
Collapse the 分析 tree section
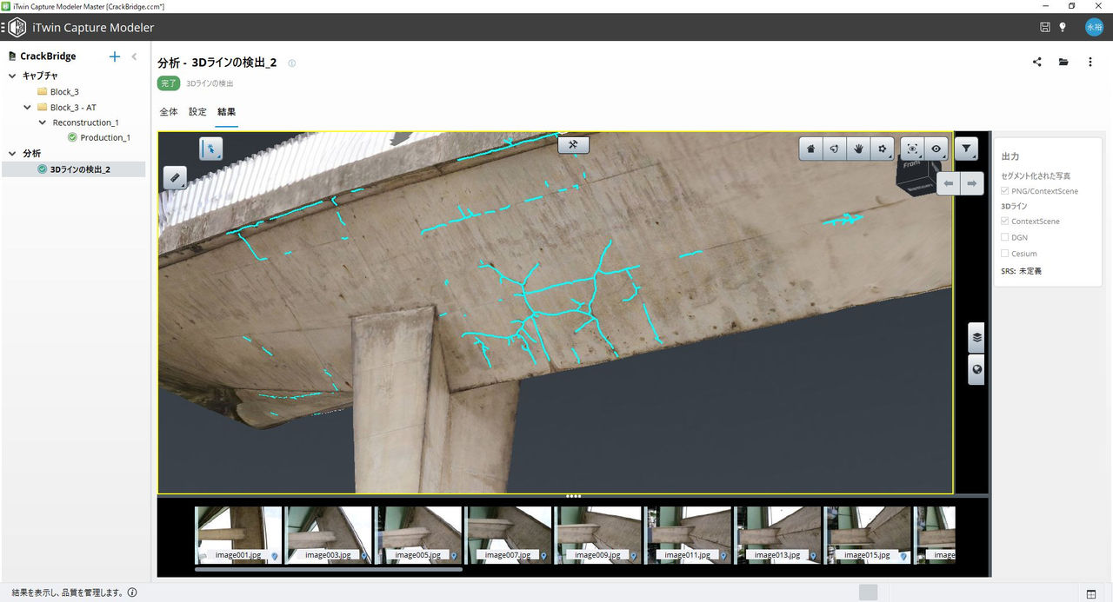[13, 154]
